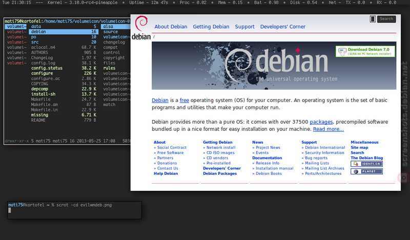Select 'aclocal.m4' in the file list
This screenshot has width=410, height=240.
click(x=64, y=47)
